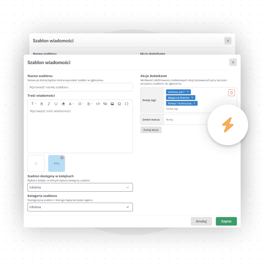Insert a link using the chain icon

pos(105,104)
